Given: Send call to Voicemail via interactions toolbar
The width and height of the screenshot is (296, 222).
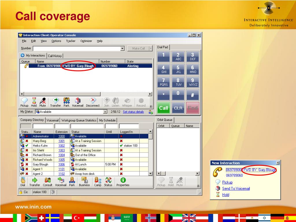Looking at the screenshot, I should 77,102.
